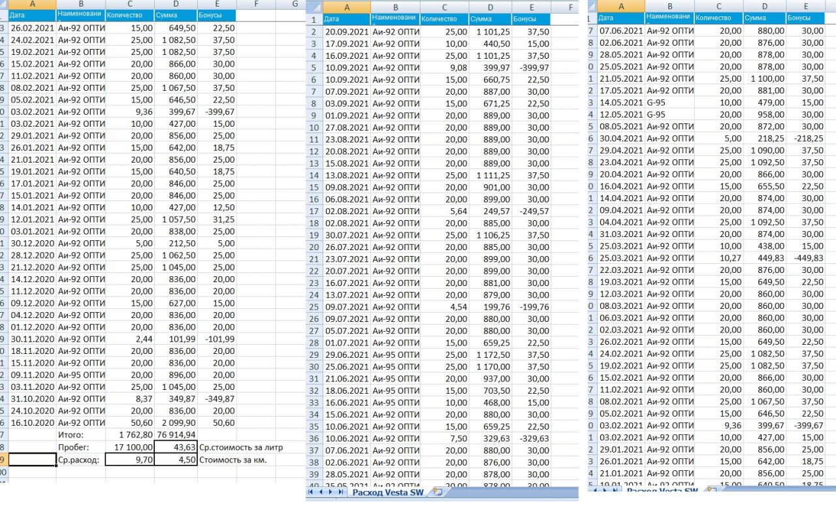Screen dimensions: 836x510
Task: Select the total sum cell 76 914,94
Action: (175, 434)
